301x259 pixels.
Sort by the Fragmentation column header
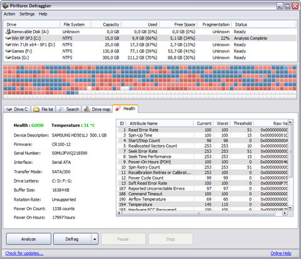215,24
